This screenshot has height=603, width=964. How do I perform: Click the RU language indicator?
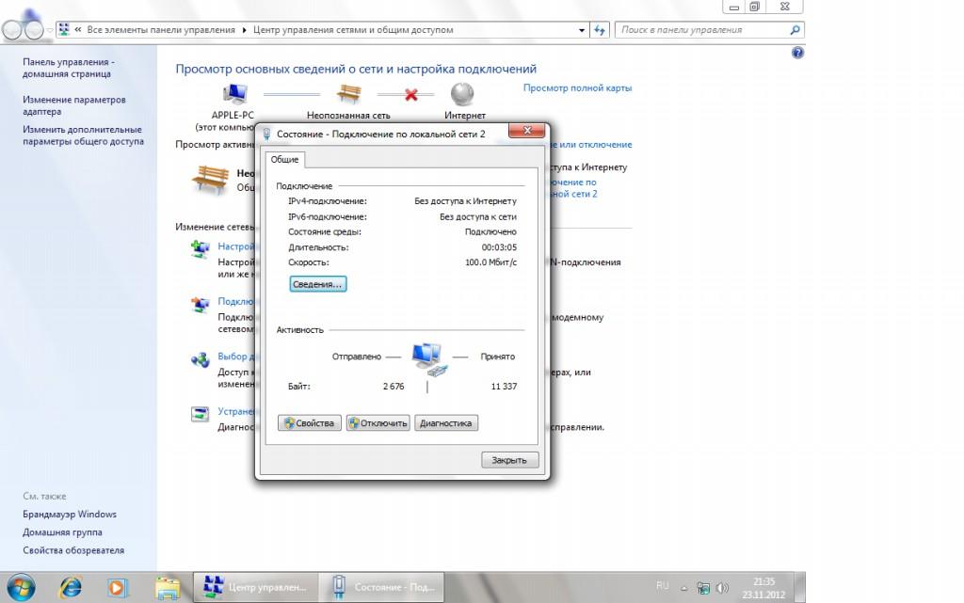click(662, 586)
